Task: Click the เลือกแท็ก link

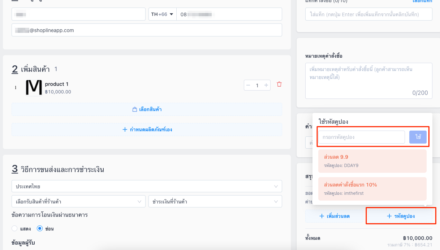Action: 422,1
